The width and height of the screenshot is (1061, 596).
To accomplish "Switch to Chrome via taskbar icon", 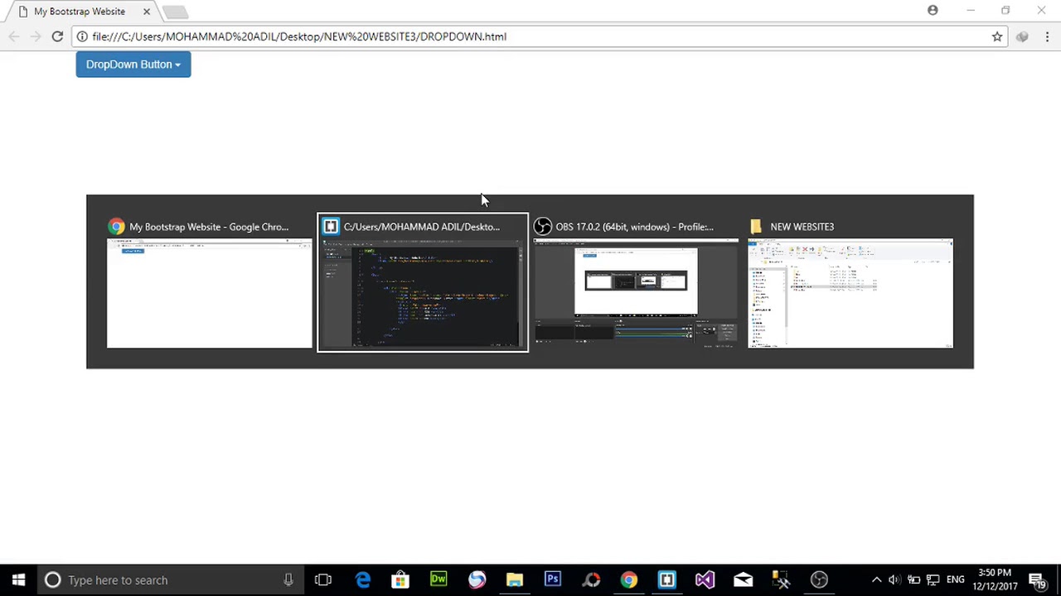I will 629,579.
